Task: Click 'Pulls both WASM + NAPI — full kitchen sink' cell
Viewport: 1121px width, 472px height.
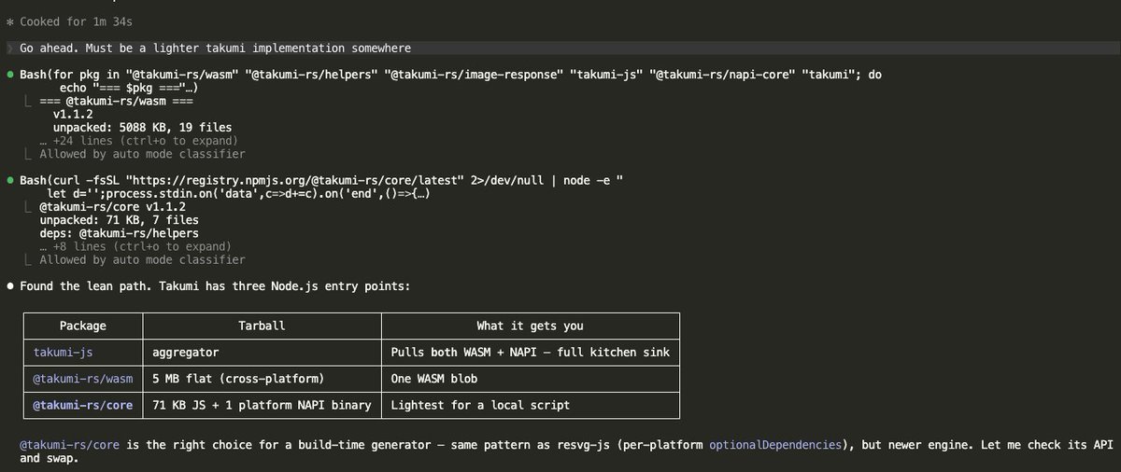Action: [531, 353]
